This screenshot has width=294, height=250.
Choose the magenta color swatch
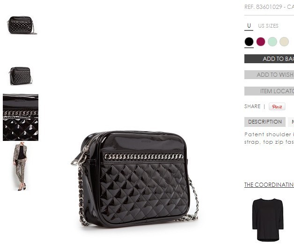pos(261,42)
